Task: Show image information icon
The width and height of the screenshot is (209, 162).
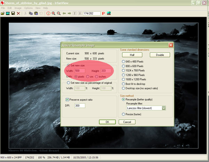Action: click(x=48, y=14)
